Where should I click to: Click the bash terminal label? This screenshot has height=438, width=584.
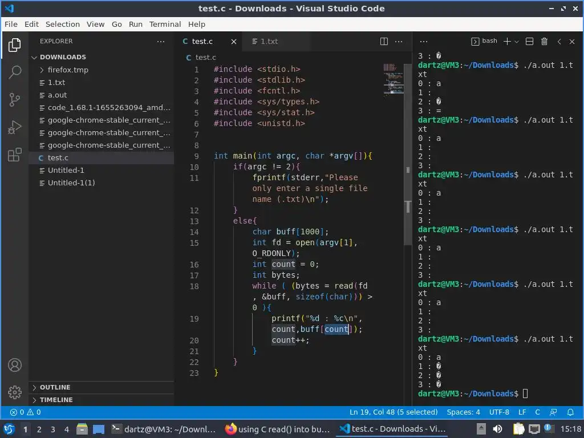click(x=484, y=41)
